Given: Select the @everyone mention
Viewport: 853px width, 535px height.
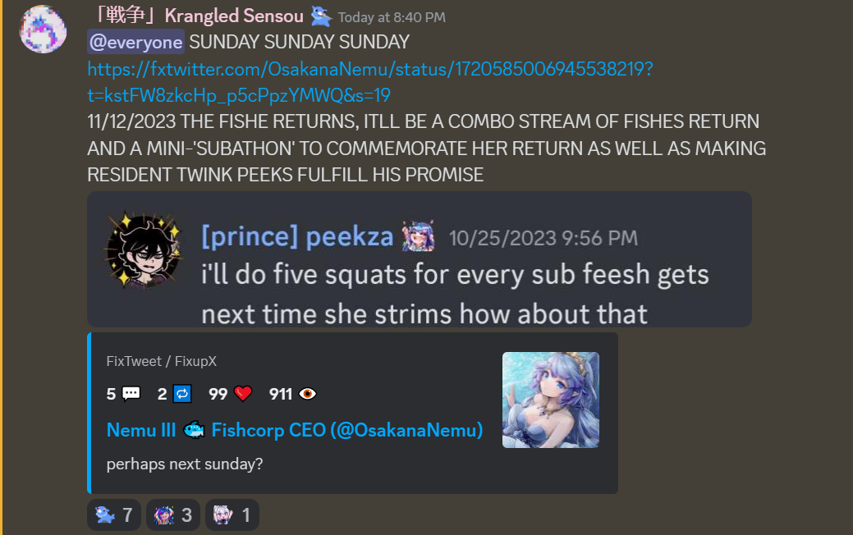Looking at the screenshot, I should point(135,42).
